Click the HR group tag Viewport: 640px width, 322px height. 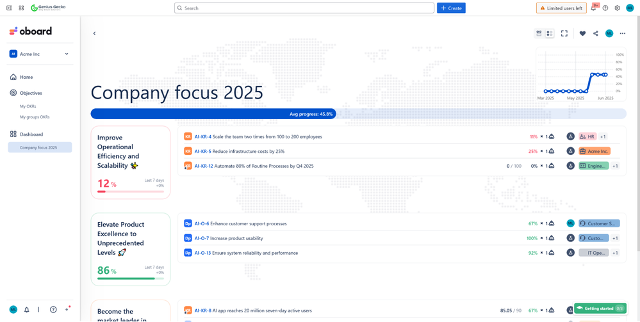pos(587,137)
